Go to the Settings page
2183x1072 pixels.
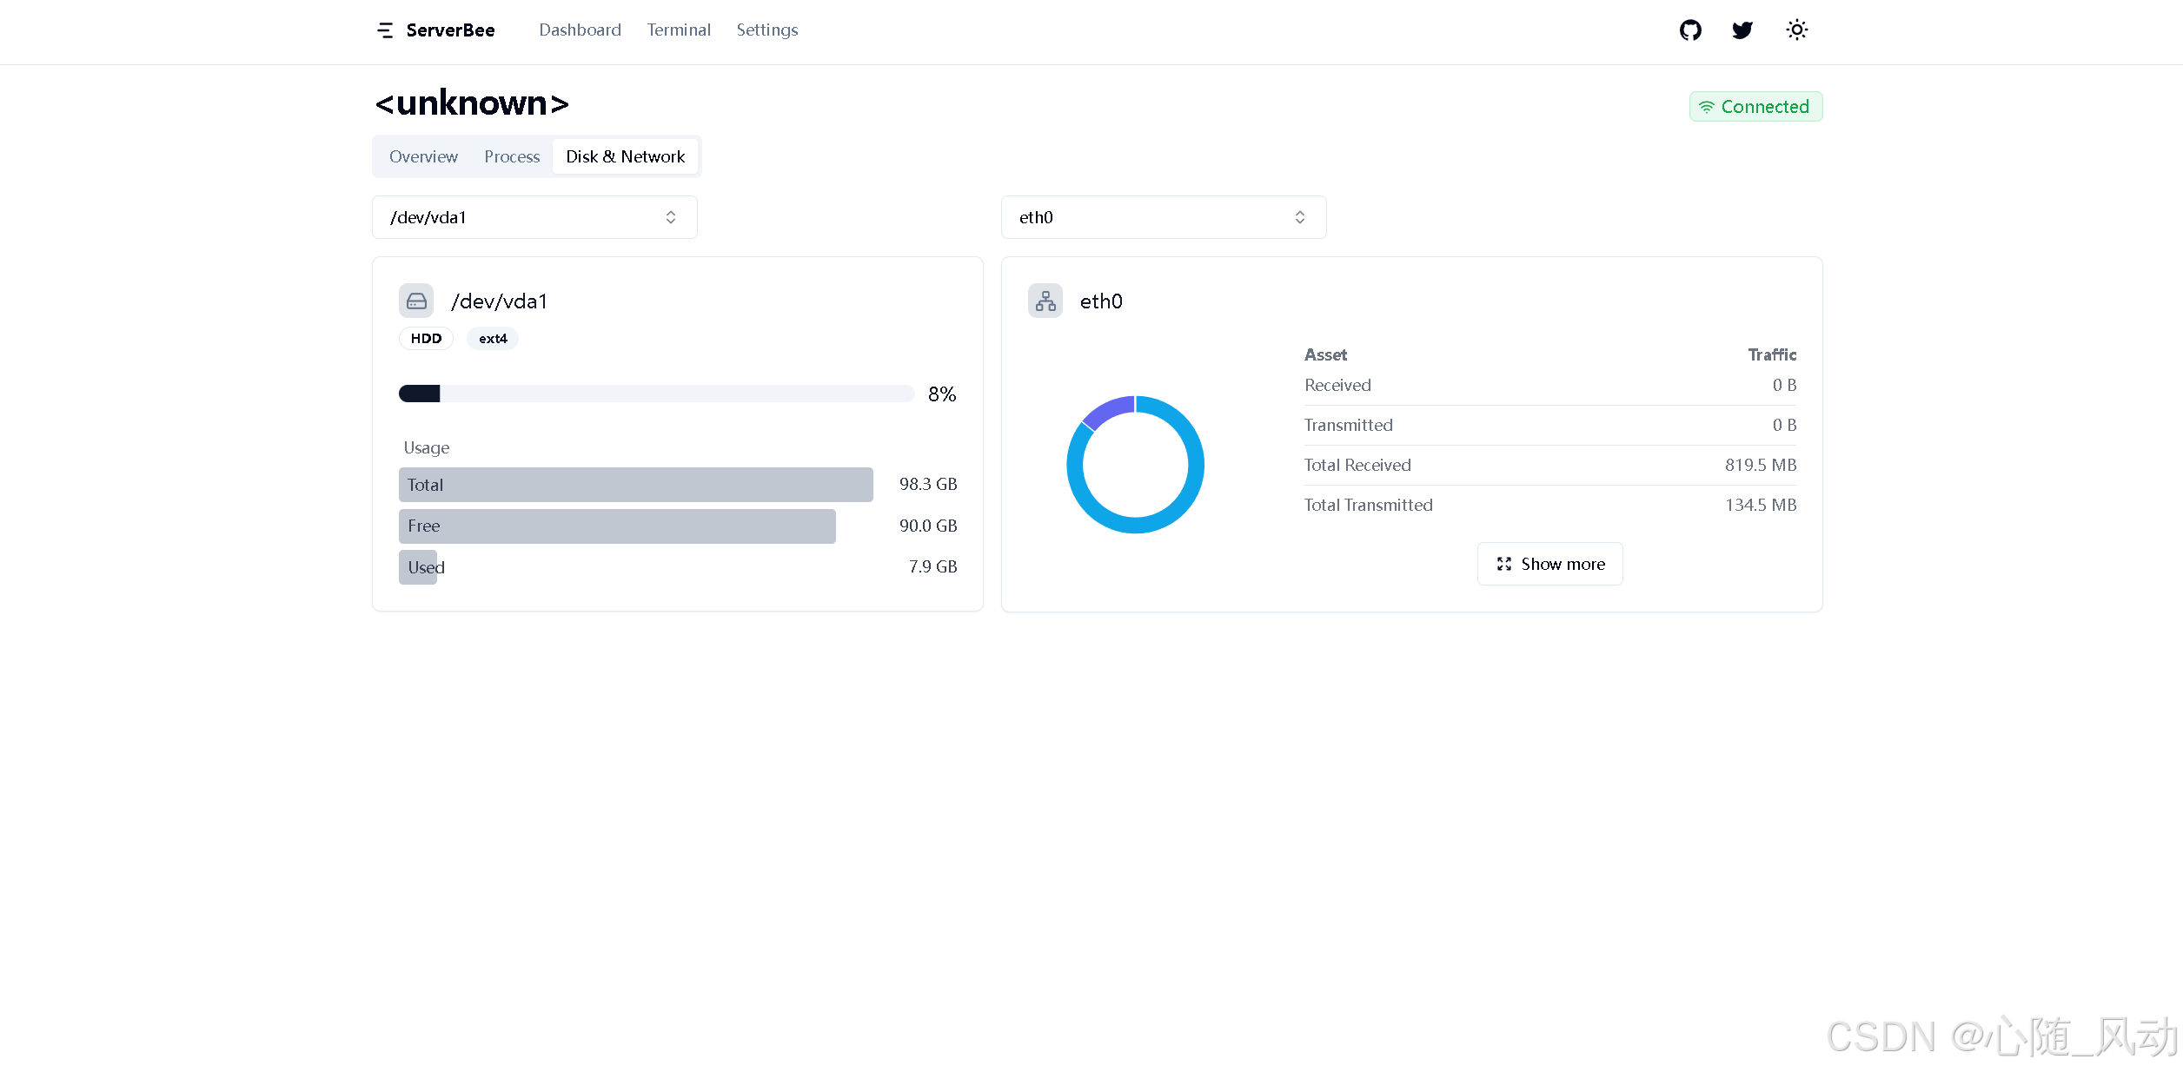[x=767, y=30]
